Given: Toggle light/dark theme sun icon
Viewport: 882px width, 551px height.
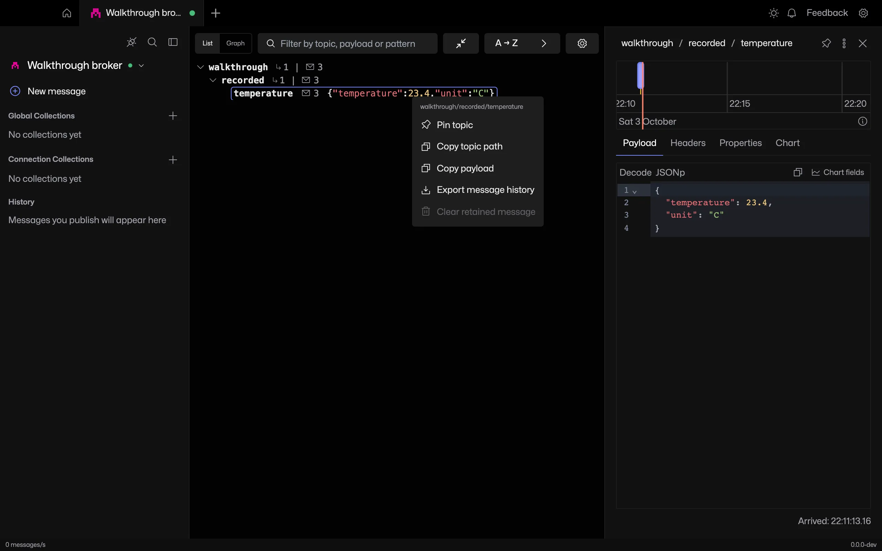Looking at the screenshot, I should tap(773, 13).
